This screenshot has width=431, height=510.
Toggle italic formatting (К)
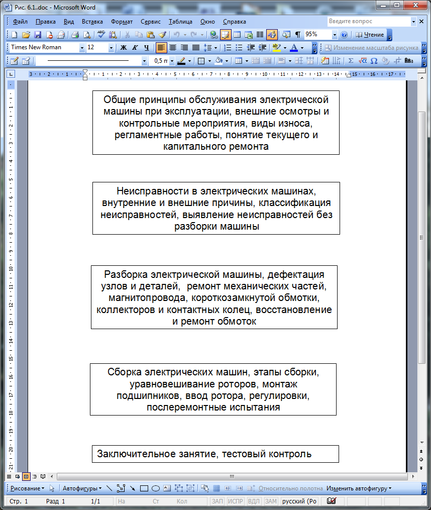(135, 48)
